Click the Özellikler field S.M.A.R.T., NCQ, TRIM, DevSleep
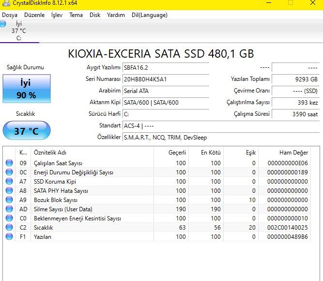The image size is (323, 281). 221,137
